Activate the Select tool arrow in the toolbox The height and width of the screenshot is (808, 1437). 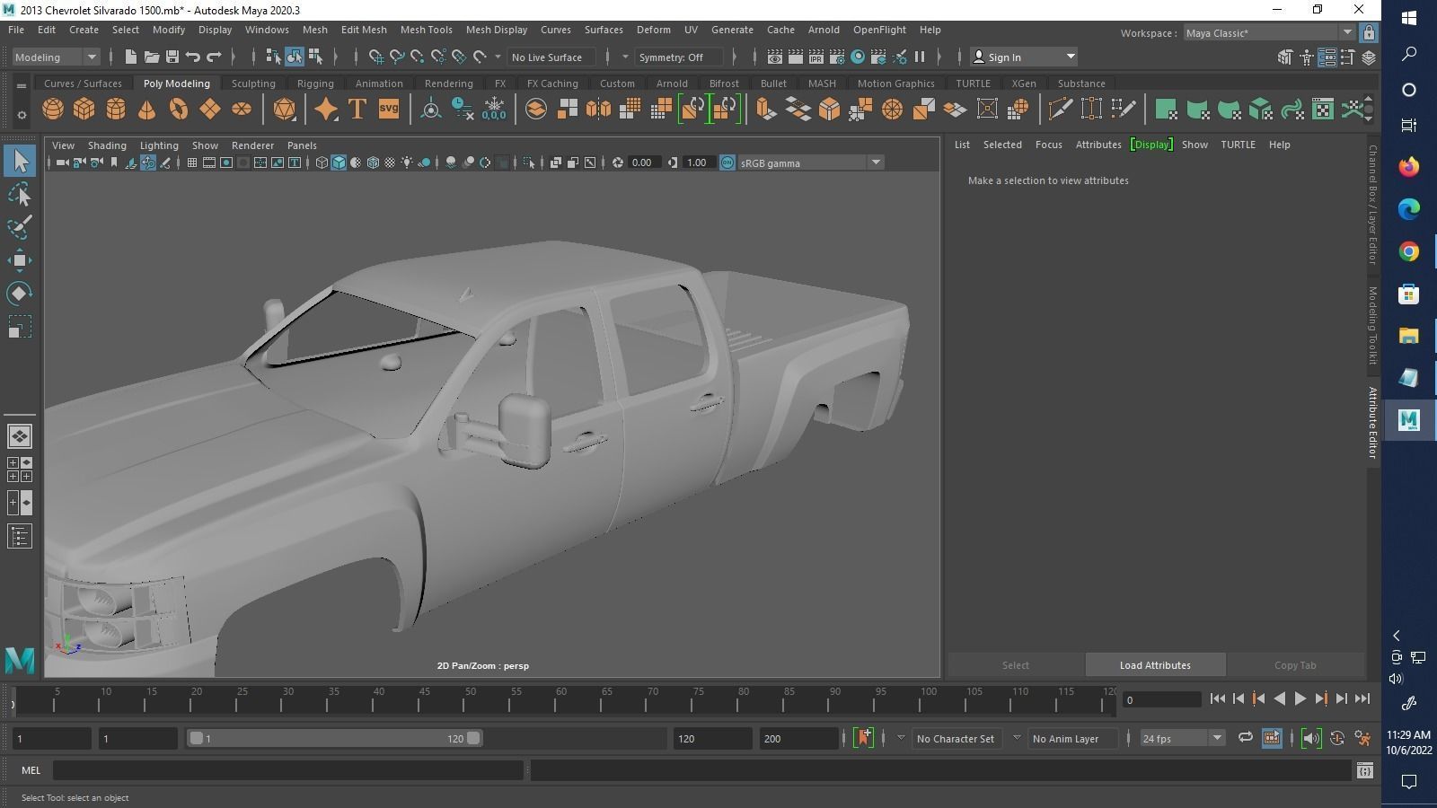(20, 162)
